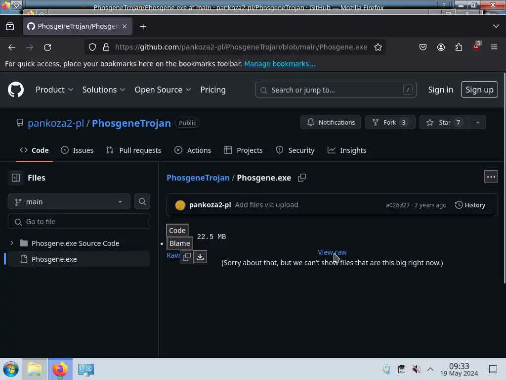Select the Blame view button
The height and width of the screenshot is (380, 506).
point(179,243)
